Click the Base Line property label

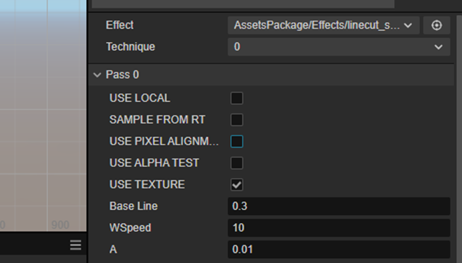(x=133, y=206)
